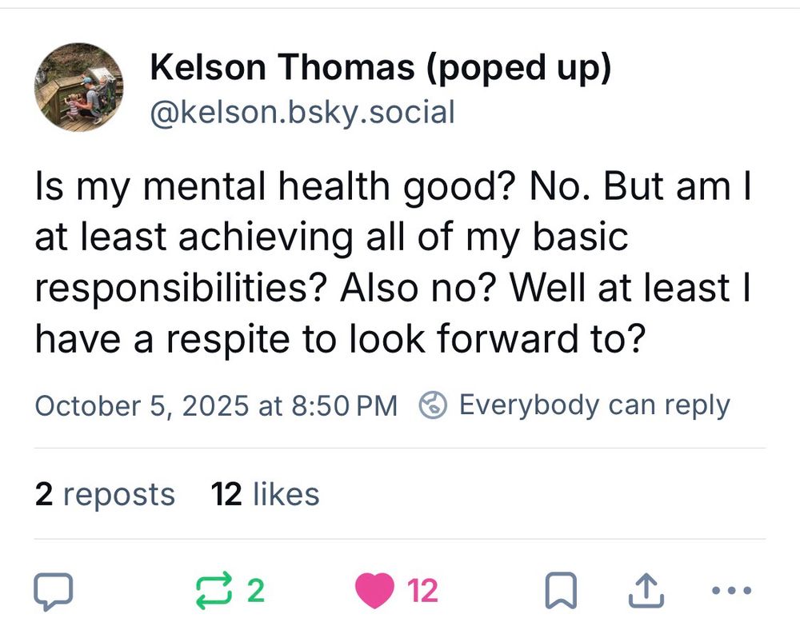Screen dimensions: 800x638
Task: Click the globe icon beside reply settings
Action: (433, 406)
